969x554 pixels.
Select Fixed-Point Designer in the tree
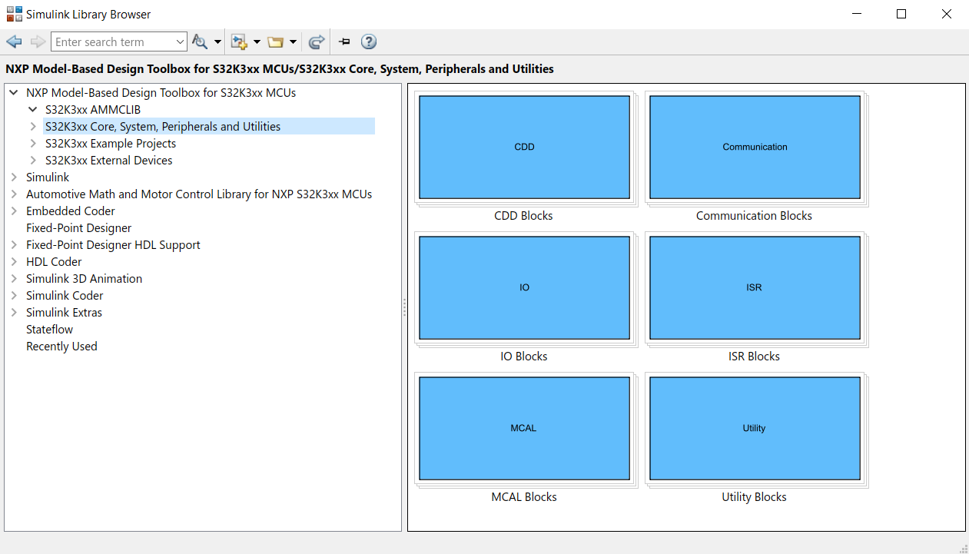pos(78,227)
